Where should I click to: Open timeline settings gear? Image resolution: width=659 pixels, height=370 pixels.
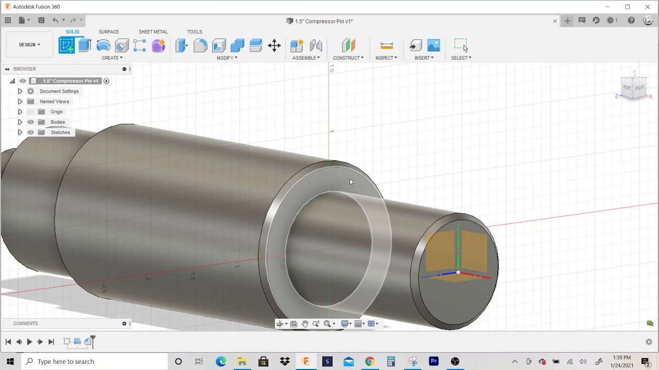point(649,342)
